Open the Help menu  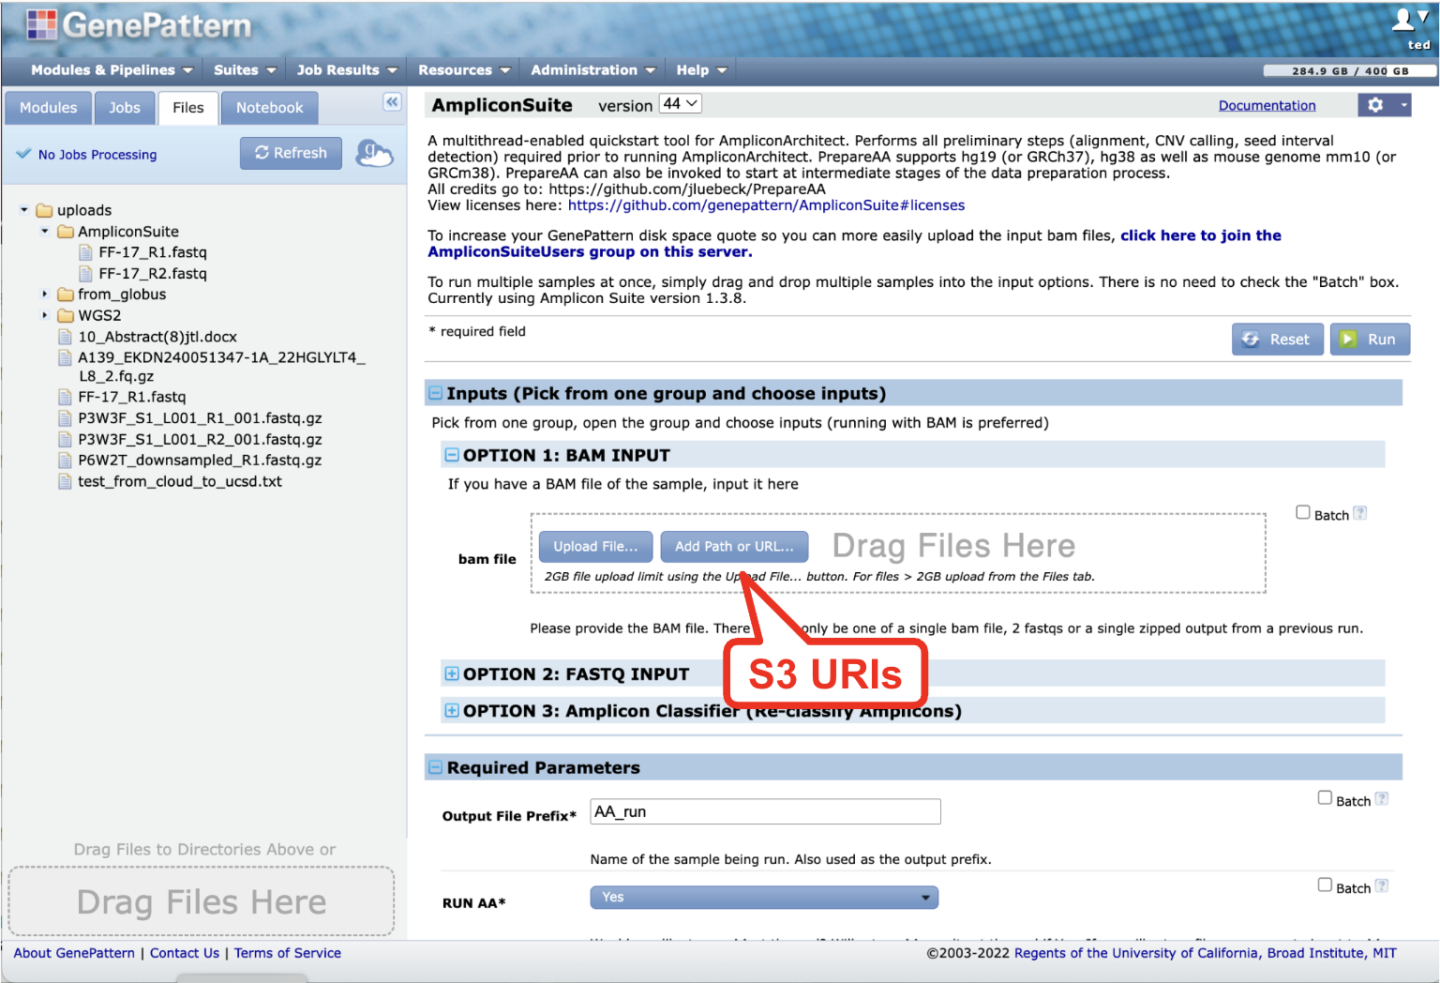point(702,70)
